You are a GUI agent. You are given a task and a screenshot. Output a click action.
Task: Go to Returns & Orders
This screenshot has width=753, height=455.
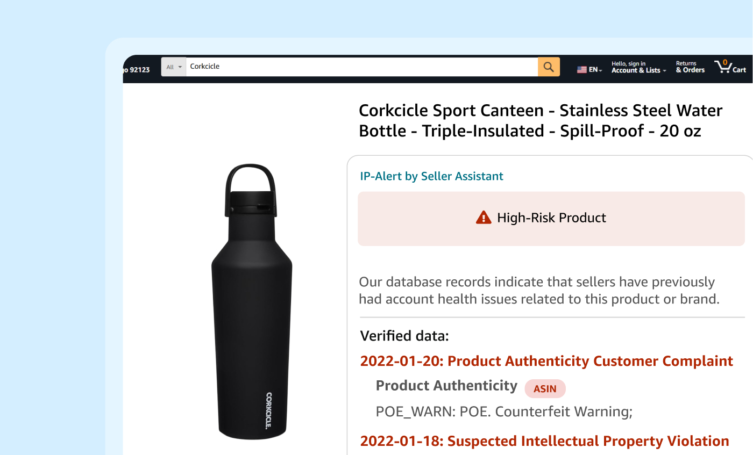pos(690,67)
